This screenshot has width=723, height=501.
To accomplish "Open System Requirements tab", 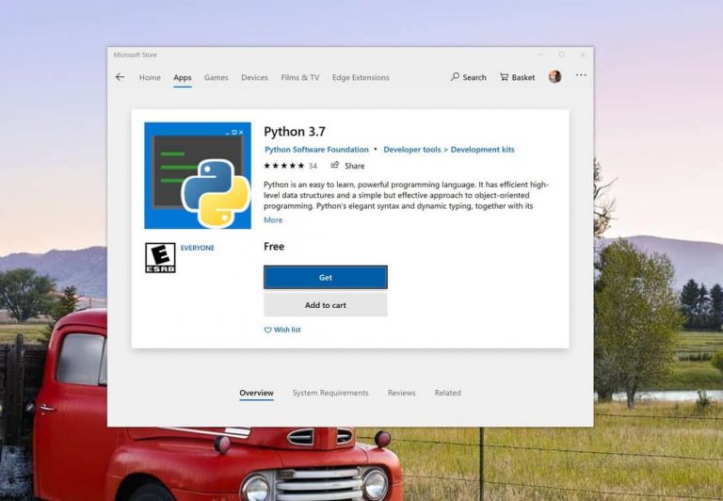I will (x=330, y=393).
